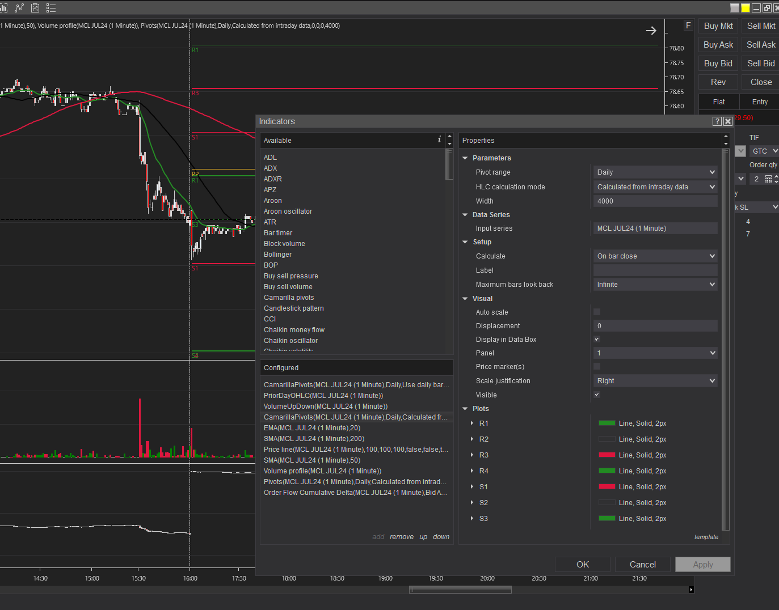Screen dimensions: 779x610
Task: Click the F button beside the price axis
Action: (x=688, y=26)
